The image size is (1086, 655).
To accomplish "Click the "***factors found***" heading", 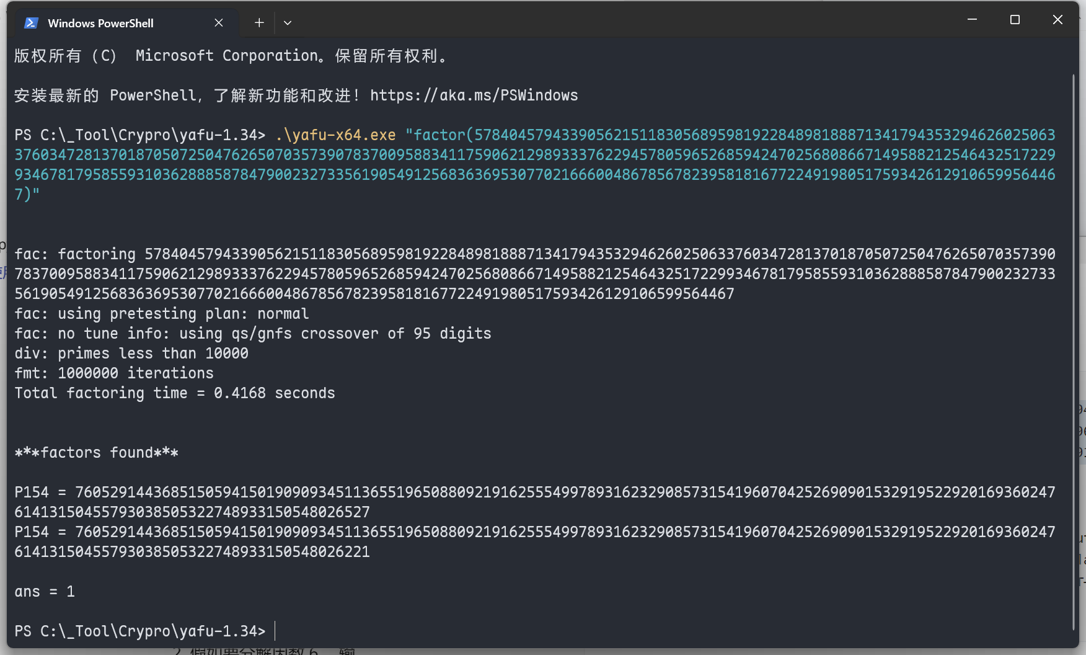I will tap(97, 453).
